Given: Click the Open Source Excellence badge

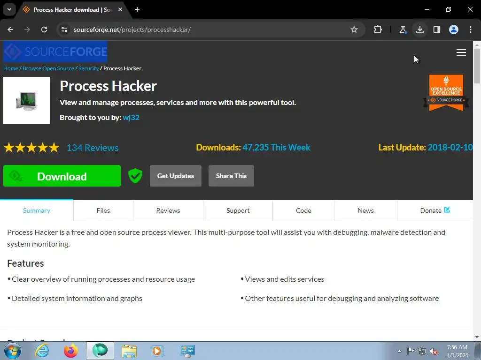Looking at the screenshot, I should [446, 92].
